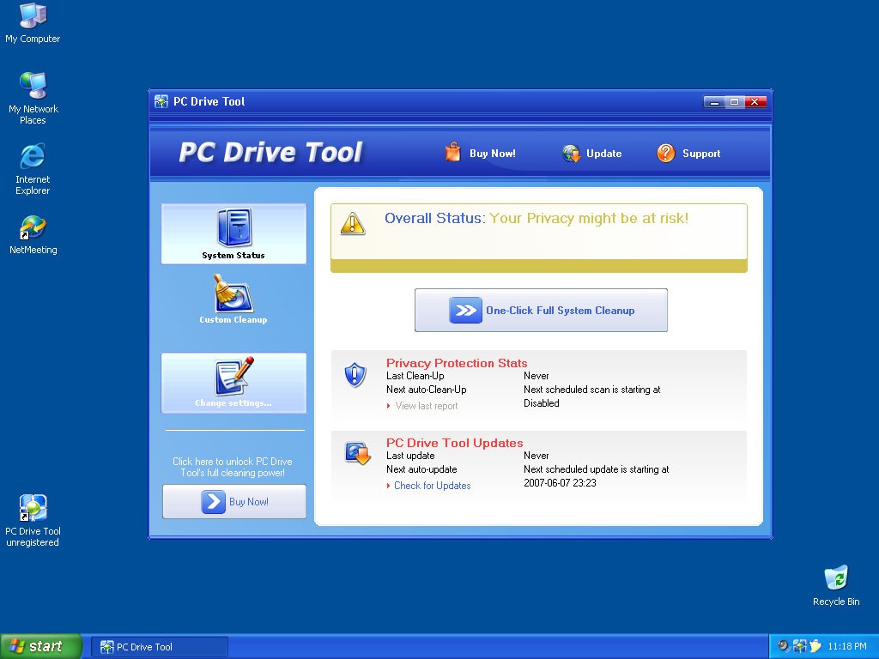Select the My Computer desktop icon

point(33,17)
